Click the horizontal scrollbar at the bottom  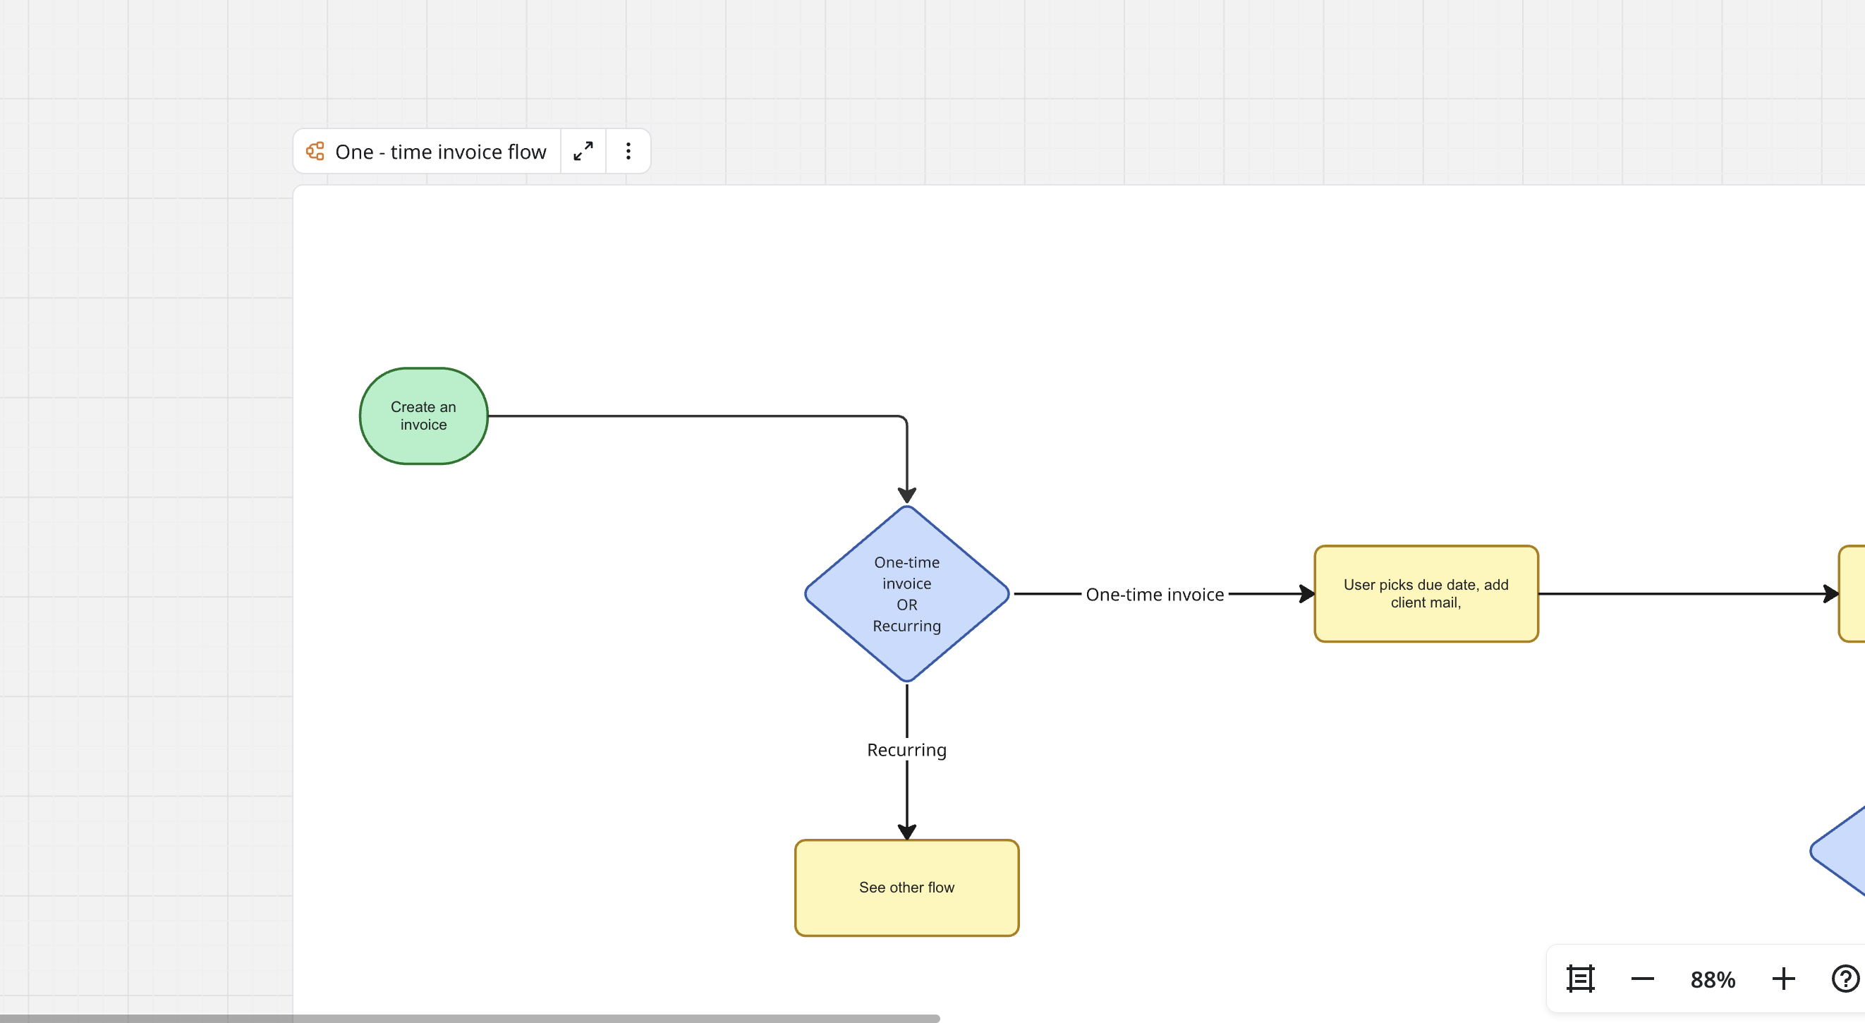(469, 1018)
